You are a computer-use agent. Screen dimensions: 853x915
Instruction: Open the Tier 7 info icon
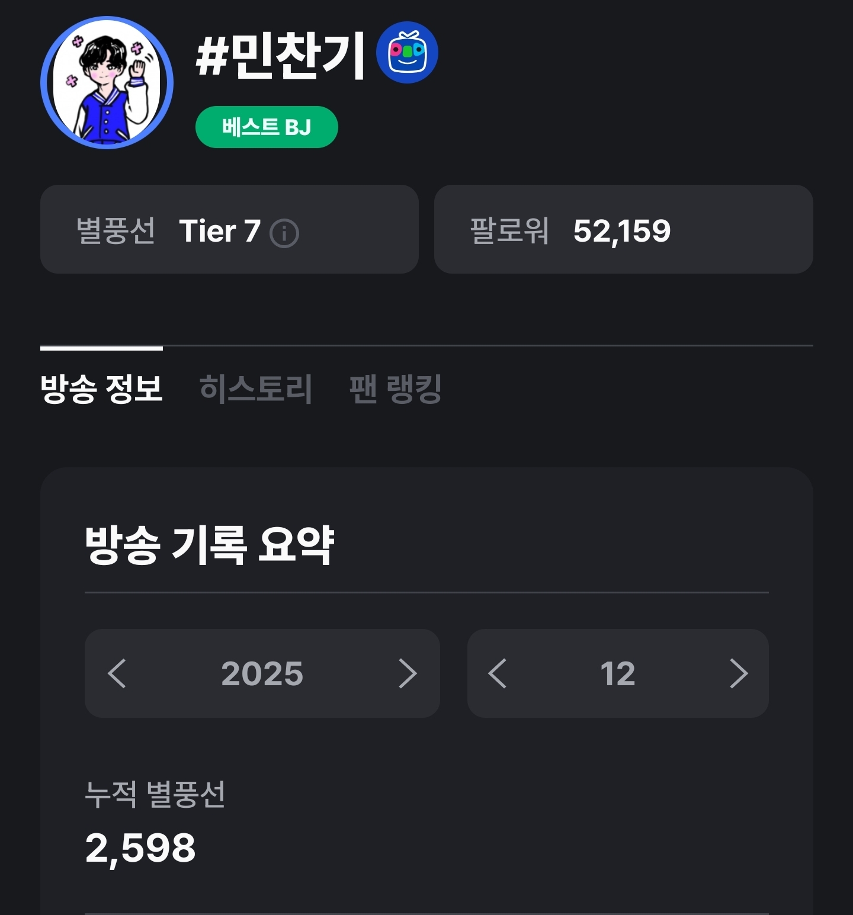click(x=284, y=233)
